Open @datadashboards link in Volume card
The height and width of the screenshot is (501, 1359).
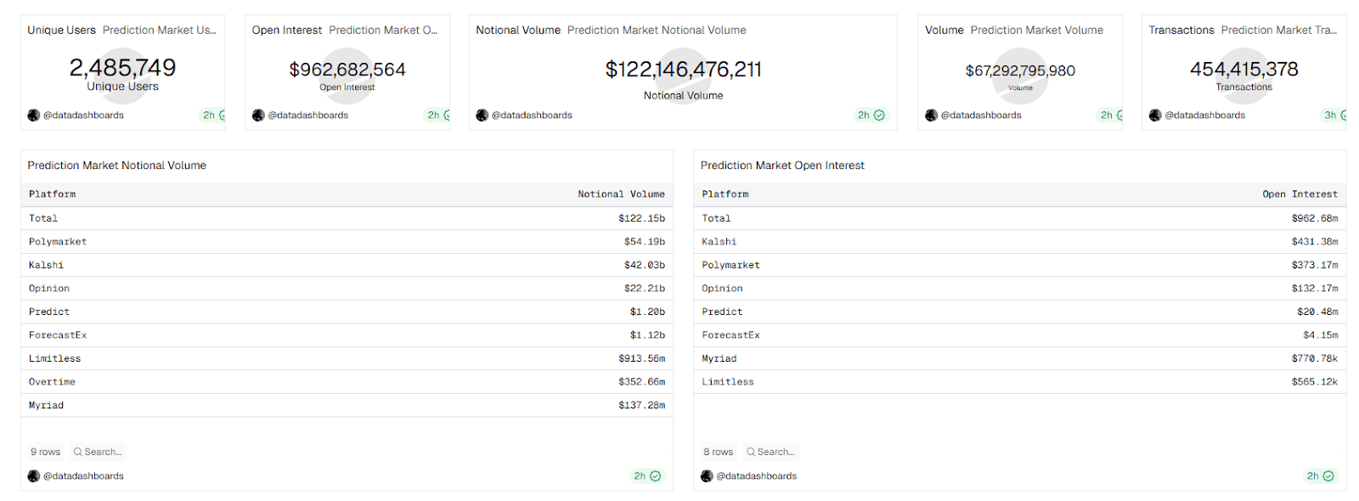click(x=980, y=115)
